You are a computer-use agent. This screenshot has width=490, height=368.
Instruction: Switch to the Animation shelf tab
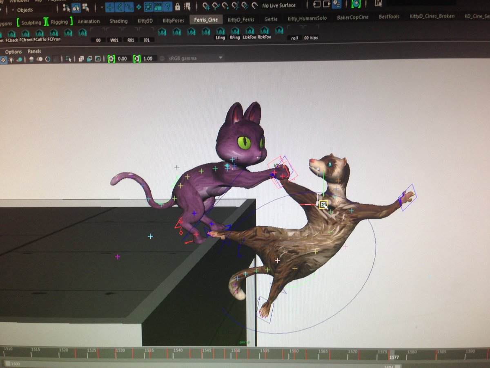tap(88, 21)
